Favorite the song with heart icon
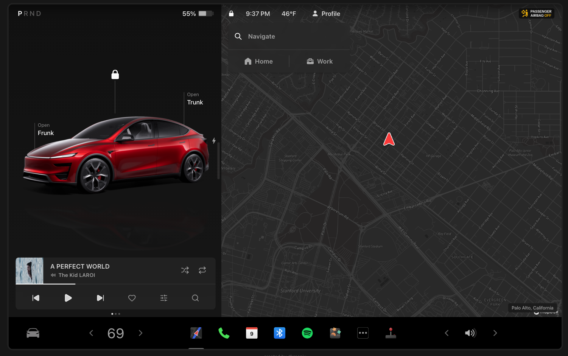568x356 pixels. click(132, 298)
